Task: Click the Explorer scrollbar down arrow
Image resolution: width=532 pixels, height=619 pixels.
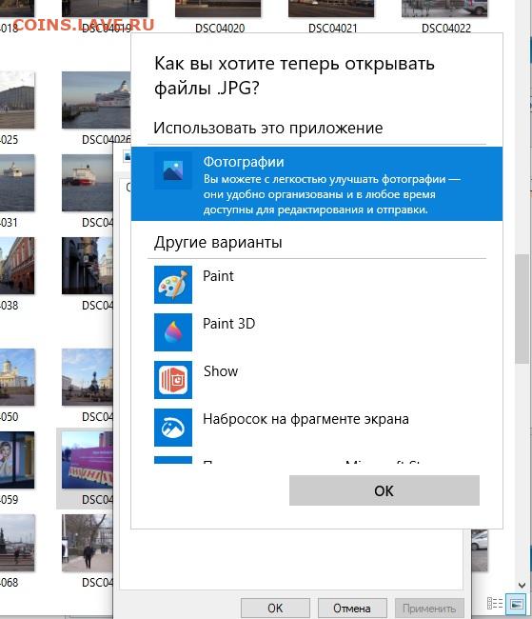Action: tap(522, 585)
